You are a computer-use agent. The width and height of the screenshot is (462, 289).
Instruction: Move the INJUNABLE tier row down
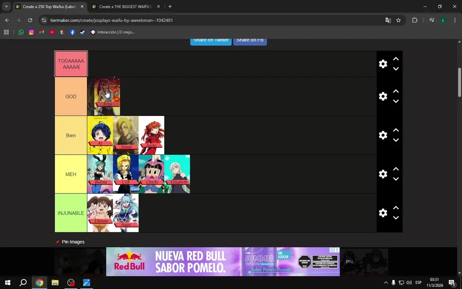[396, 218]
